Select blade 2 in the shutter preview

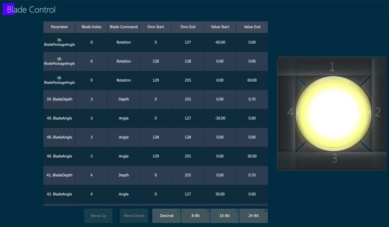coord(378,112)
